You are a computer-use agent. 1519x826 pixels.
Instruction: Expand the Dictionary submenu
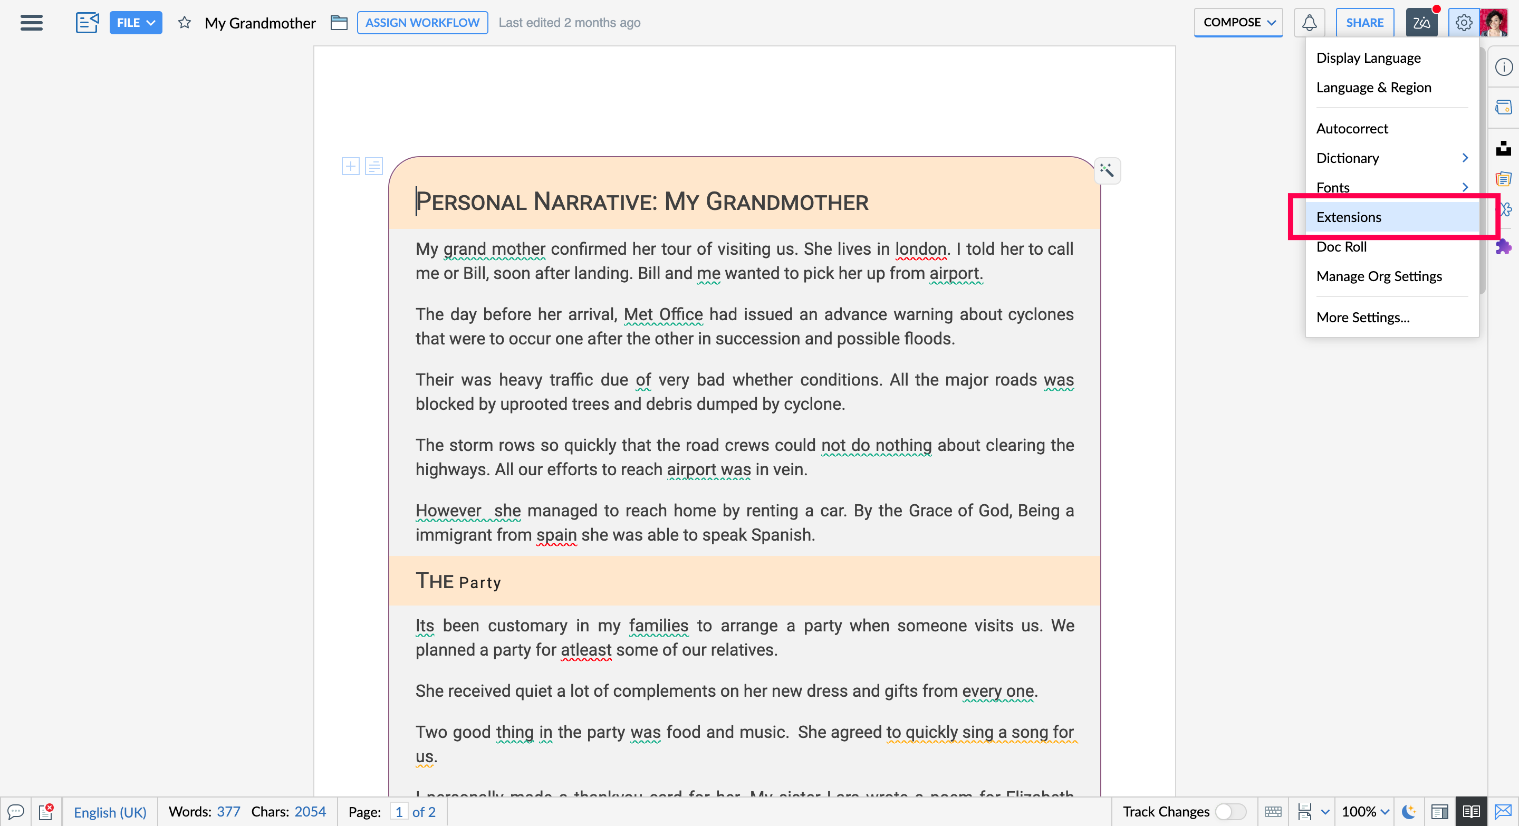[1392, 158]
